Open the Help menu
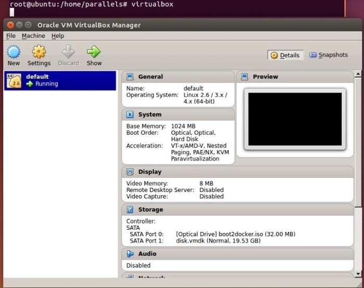Viewport: 364px width, 288px height. point(58,36)
